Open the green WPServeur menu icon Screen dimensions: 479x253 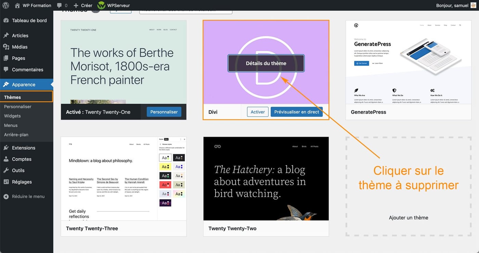(x=101, y=5)
